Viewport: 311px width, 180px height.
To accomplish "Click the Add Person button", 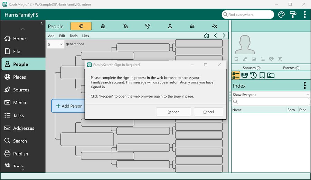I will point(68,106).
